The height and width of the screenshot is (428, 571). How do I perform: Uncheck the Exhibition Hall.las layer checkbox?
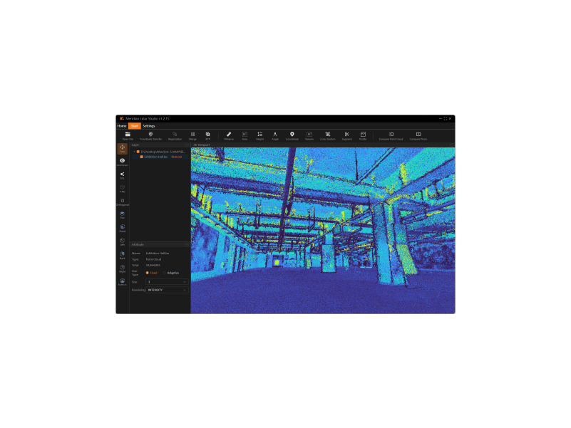[x=142, y=157]
